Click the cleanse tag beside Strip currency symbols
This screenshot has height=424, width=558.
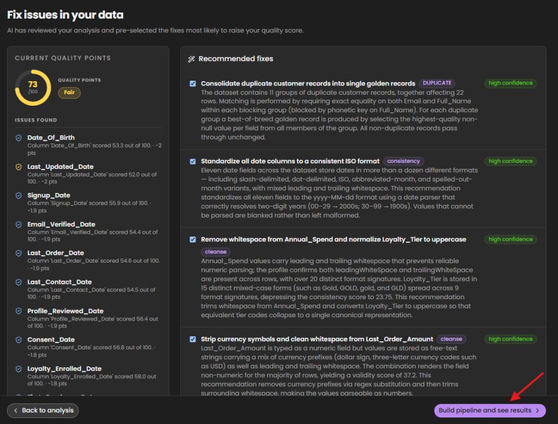click(451, 339)
